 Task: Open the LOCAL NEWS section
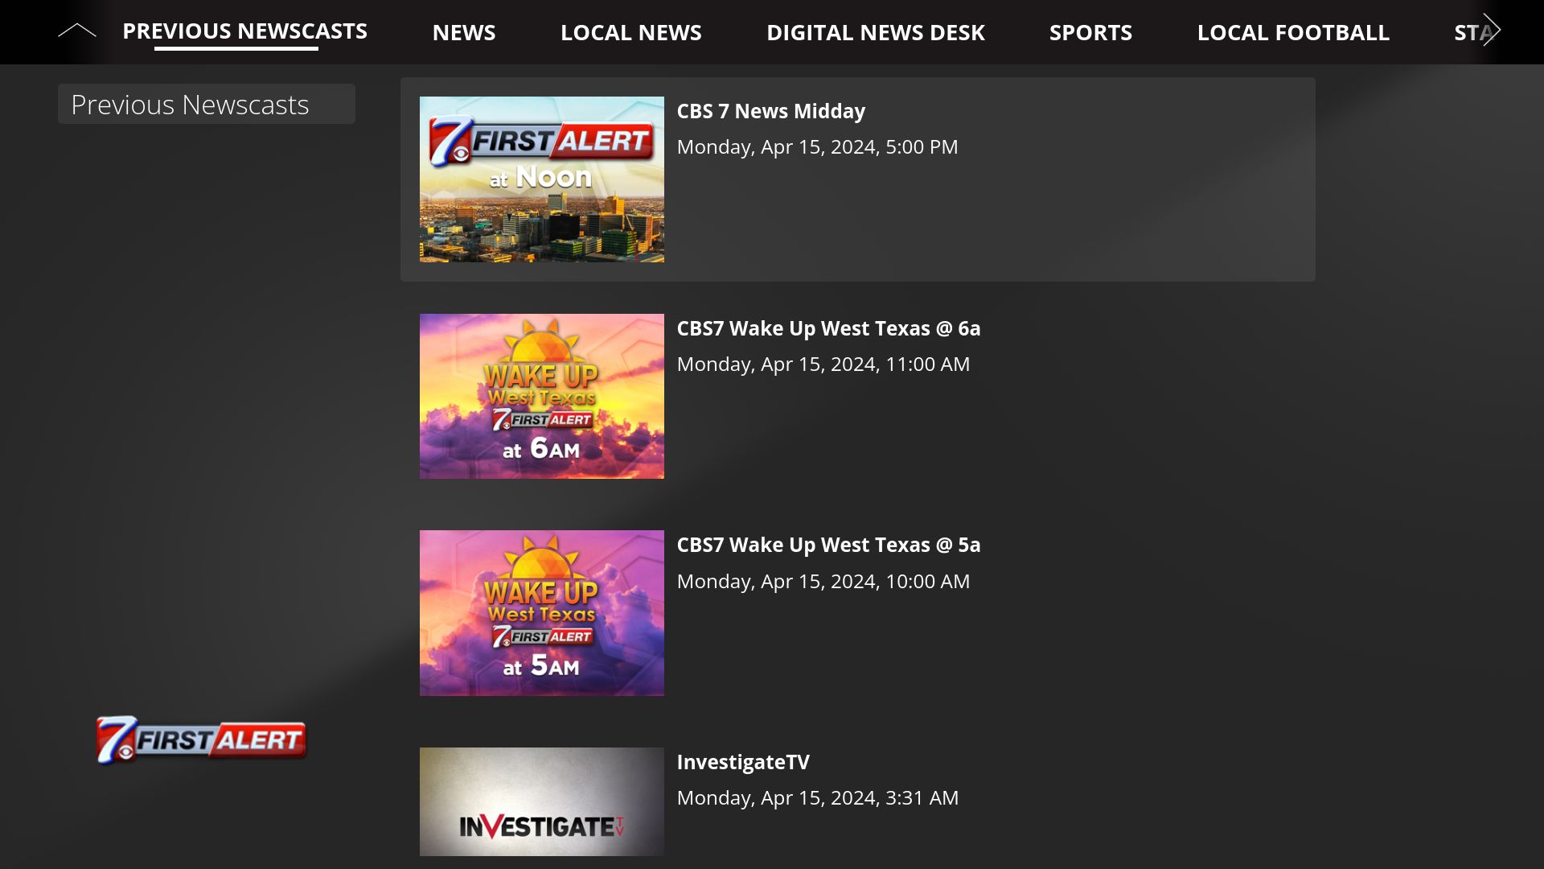631,32
